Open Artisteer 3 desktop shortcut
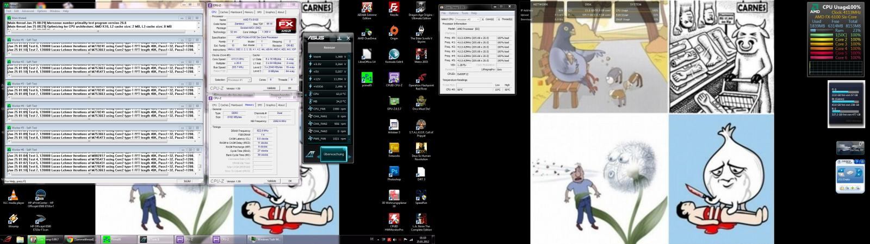Image resolution: width=870 pixels, height=244 pixels. tap(394, 127)
